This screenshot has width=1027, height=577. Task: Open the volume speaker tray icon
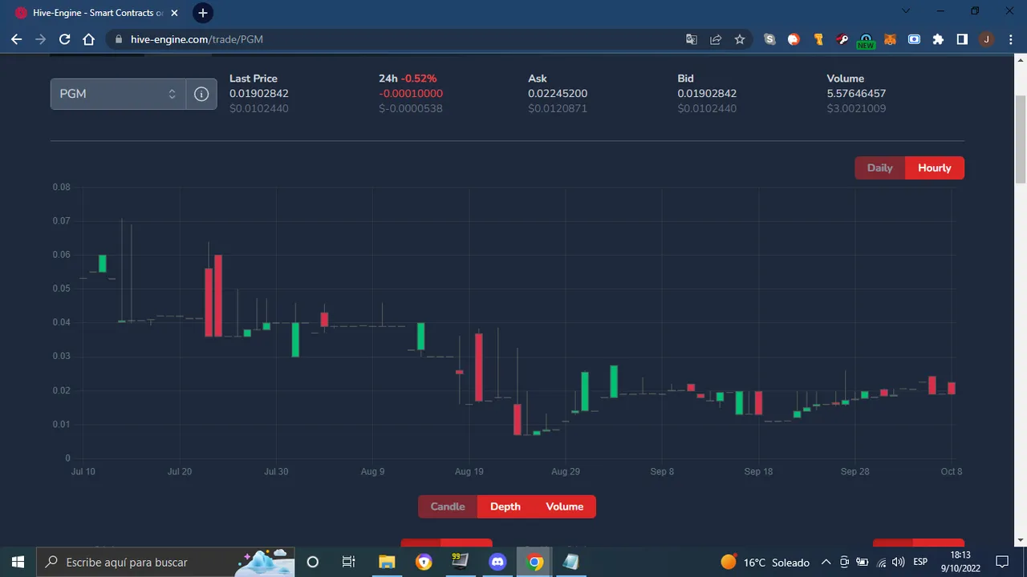[899, 562]
